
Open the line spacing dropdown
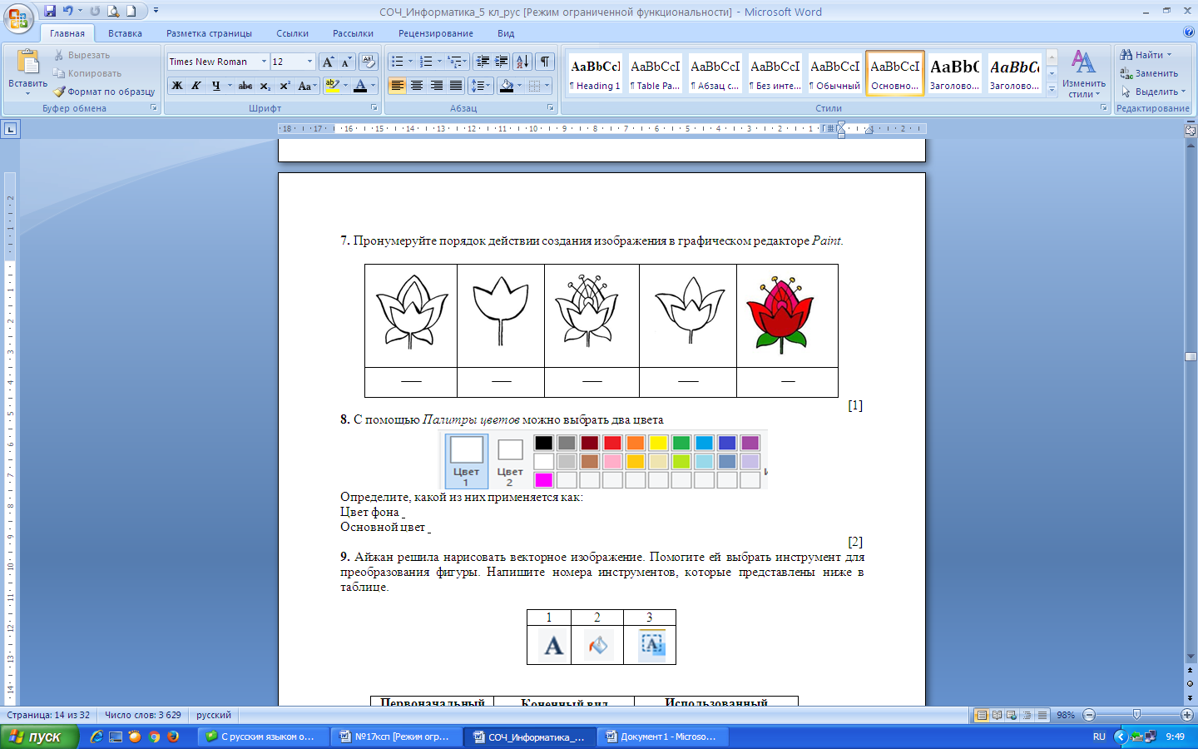(x=480, y=86)
